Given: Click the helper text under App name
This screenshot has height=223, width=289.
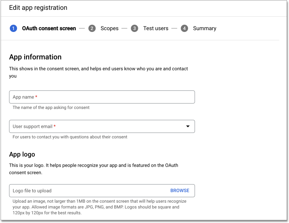Looking at the screenshot, I should point(51,108).
